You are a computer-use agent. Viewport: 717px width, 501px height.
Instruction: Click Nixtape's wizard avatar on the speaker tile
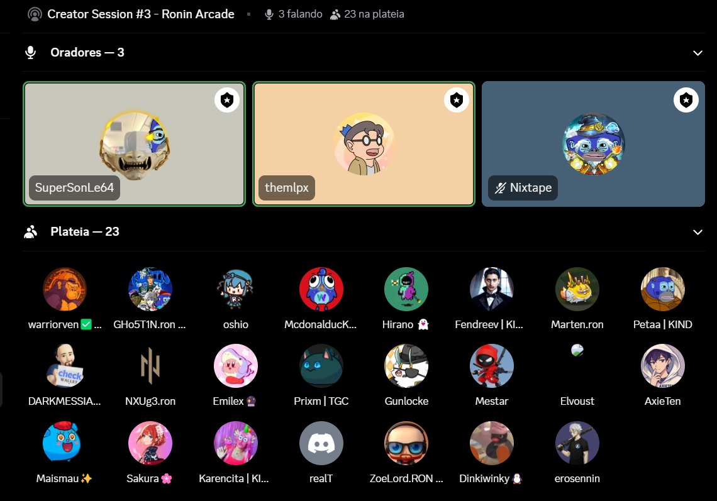(x=593, y=143)
